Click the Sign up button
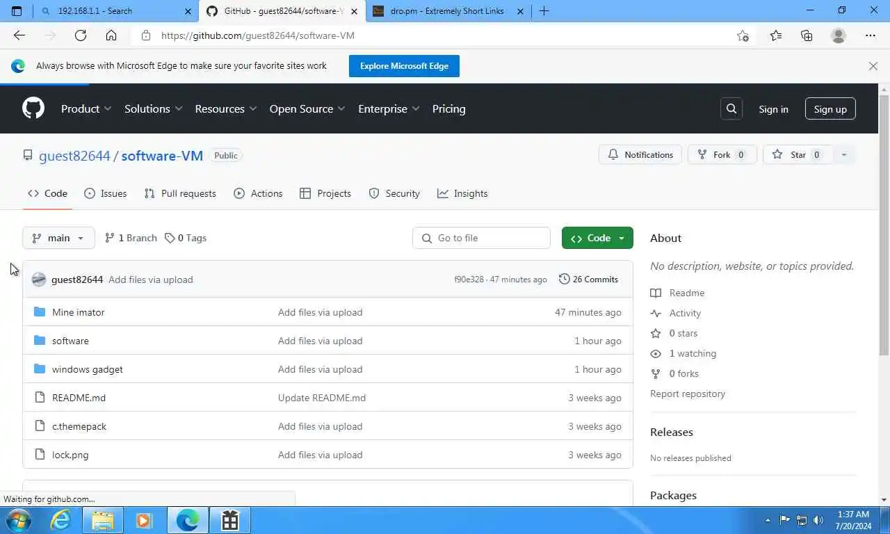This screenshot has width=890, height=534. tap(830, 109)
